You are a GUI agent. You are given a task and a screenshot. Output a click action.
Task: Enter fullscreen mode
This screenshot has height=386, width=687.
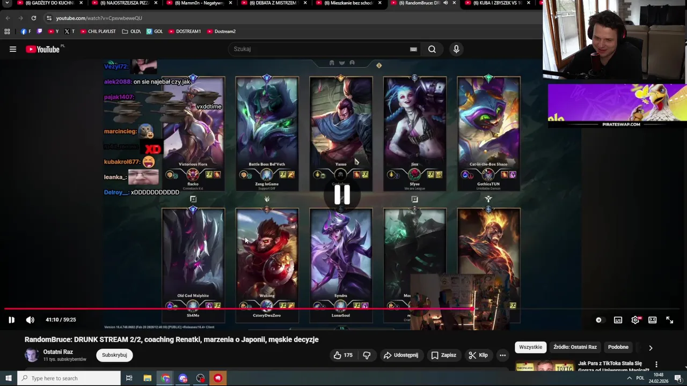coord(670,320)
